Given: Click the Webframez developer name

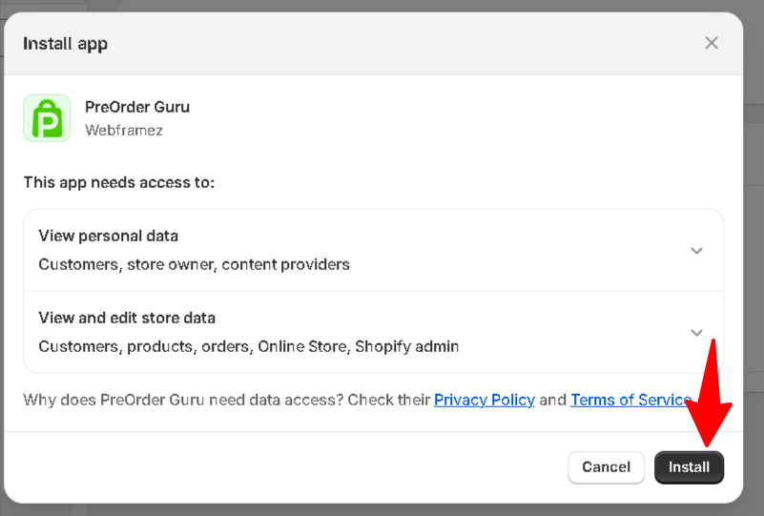Looking at the screenshot, I should pyautogui.click(x=123, y=131).
